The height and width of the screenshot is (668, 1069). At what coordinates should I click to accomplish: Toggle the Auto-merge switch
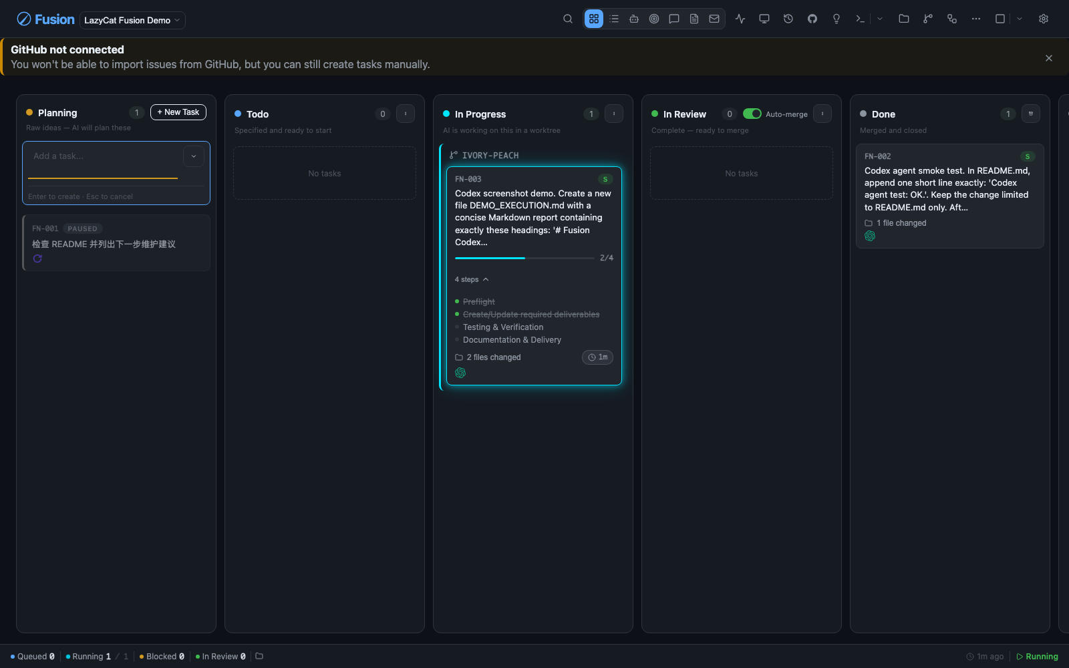tap(752, 114)
